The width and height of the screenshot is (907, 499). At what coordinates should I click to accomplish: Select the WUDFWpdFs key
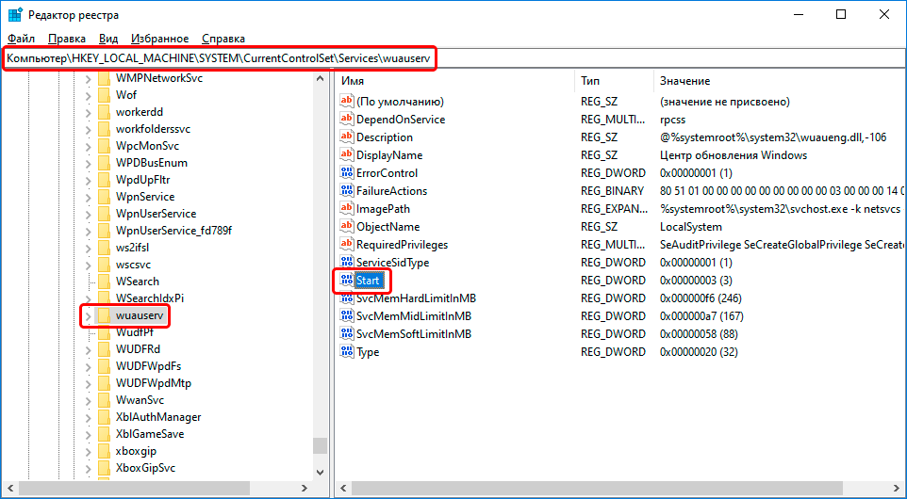pyautogui.click(x=148, y=366)
